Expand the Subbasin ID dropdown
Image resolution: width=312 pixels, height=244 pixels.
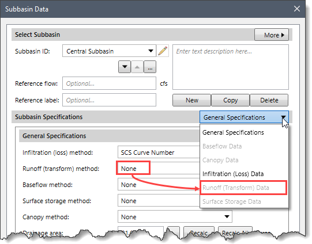(x=151, y=51)
